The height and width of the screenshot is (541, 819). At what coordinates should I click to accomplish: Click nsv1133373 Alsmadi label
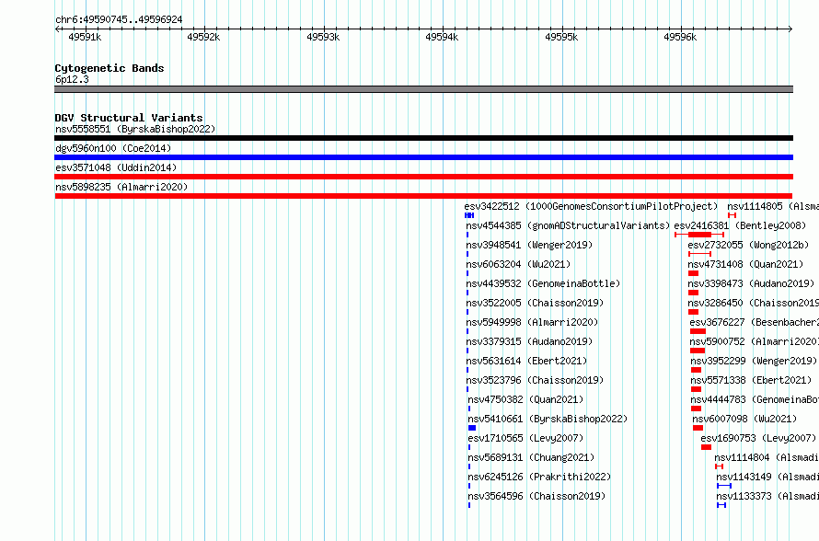pyautogui.click(x=767, y=496)
